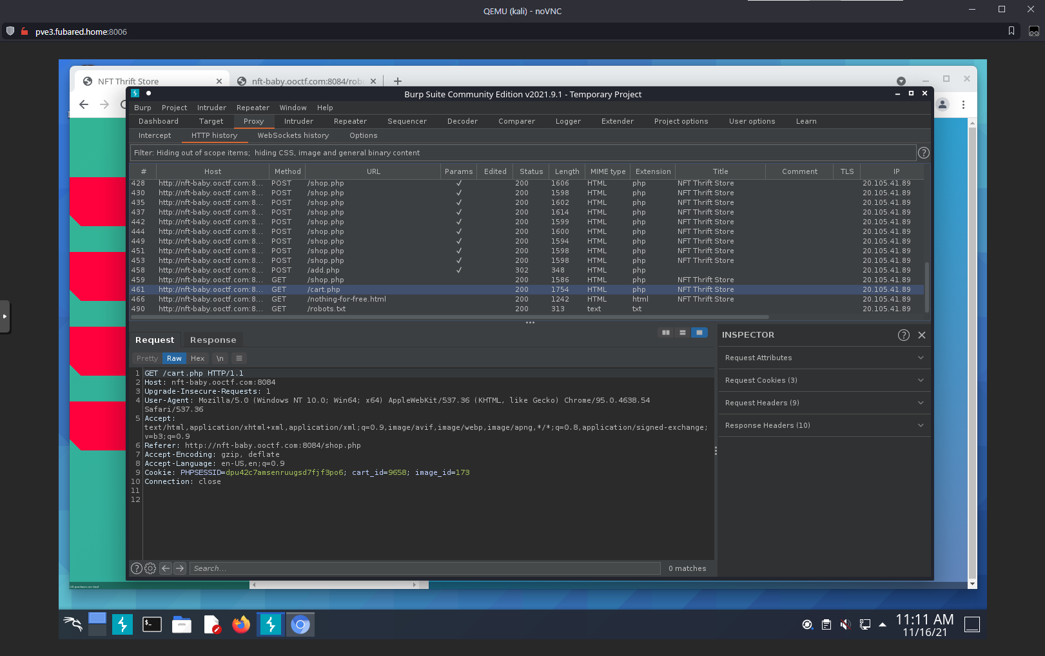Open the Inspector help icon
1045x656 pixels.
pos(903,334)
